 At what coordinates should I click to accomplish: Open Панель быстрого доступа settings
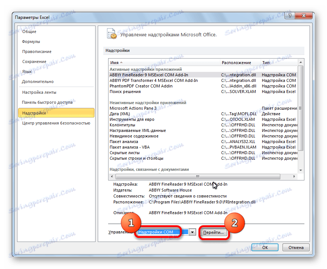47,102
